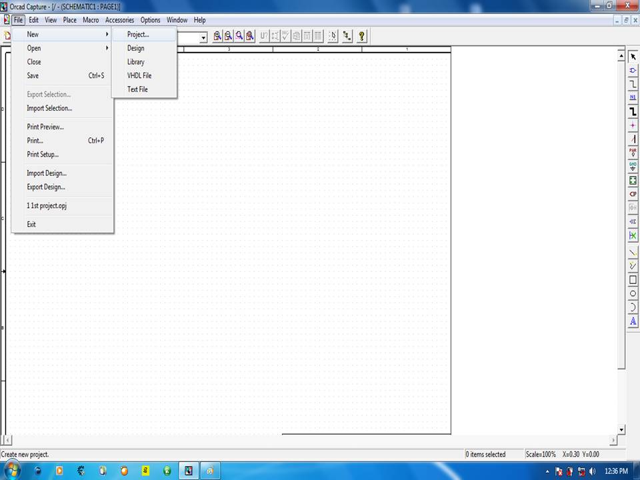Select the Place Line drawing tool
Image resolution: width=640 pixels, height=480 pixels.
click(633, 253)
